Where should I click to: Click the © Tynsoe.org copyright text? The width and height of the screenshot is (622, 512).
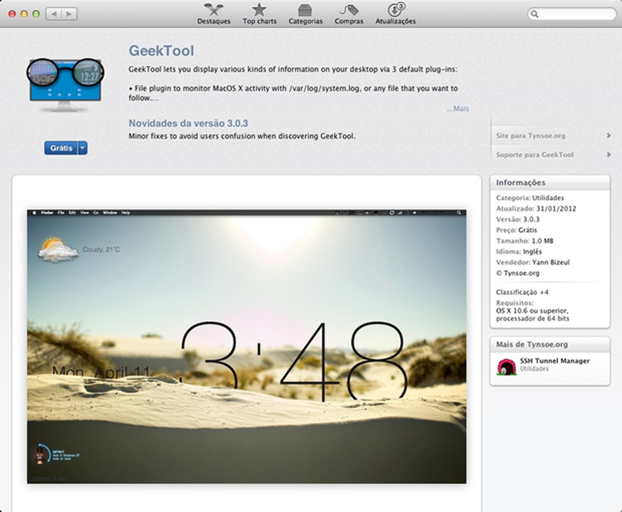tap(518, 273)
